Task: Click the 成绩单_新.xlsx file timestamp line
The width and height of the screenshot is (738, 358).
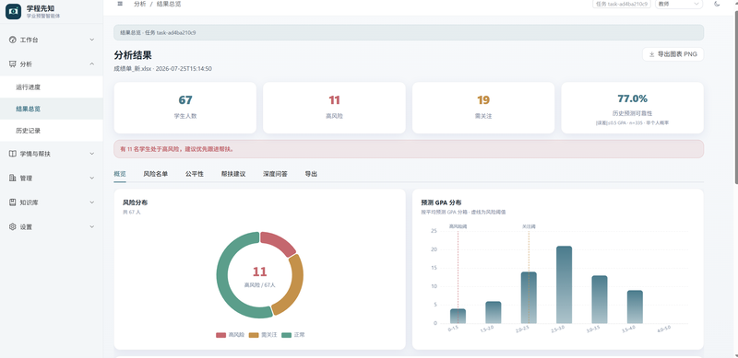Action: click(x=163, y=69)
